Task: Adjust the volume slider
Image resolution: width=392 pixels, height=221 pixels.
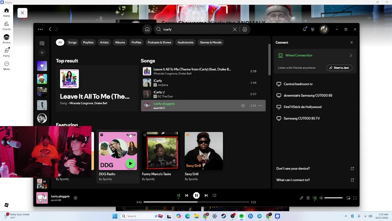Action: pos(334,198)
